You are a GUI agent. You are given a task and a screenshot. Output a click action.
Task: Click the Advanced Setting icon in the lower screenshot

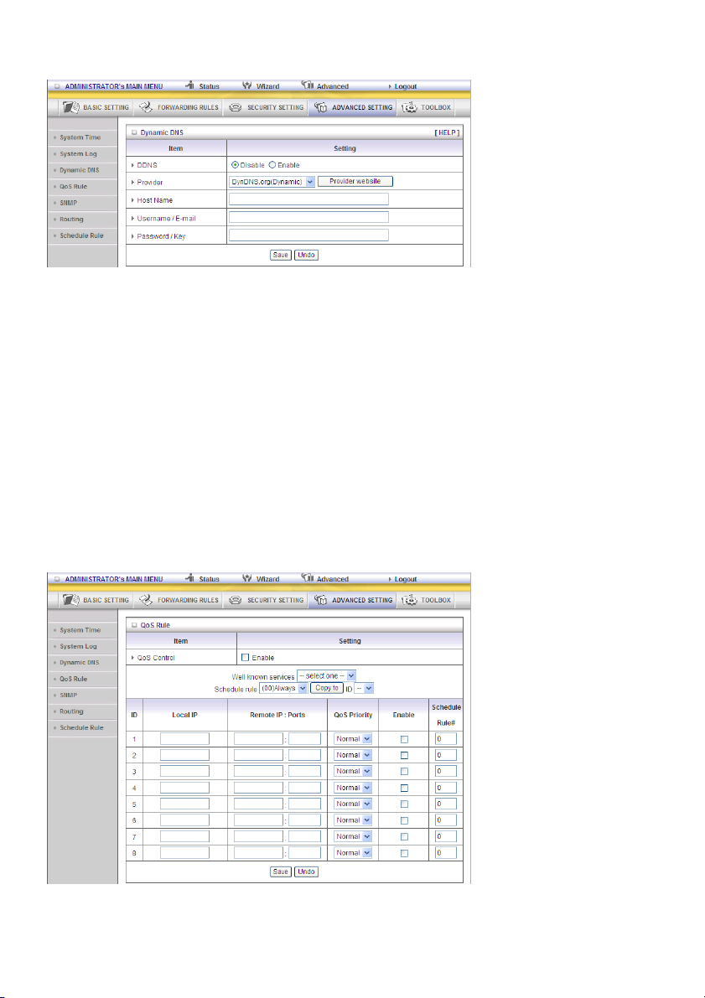click(320, 600)
